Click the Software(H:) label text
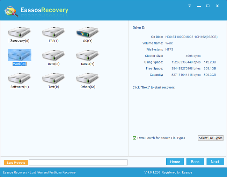 [20, 87]
